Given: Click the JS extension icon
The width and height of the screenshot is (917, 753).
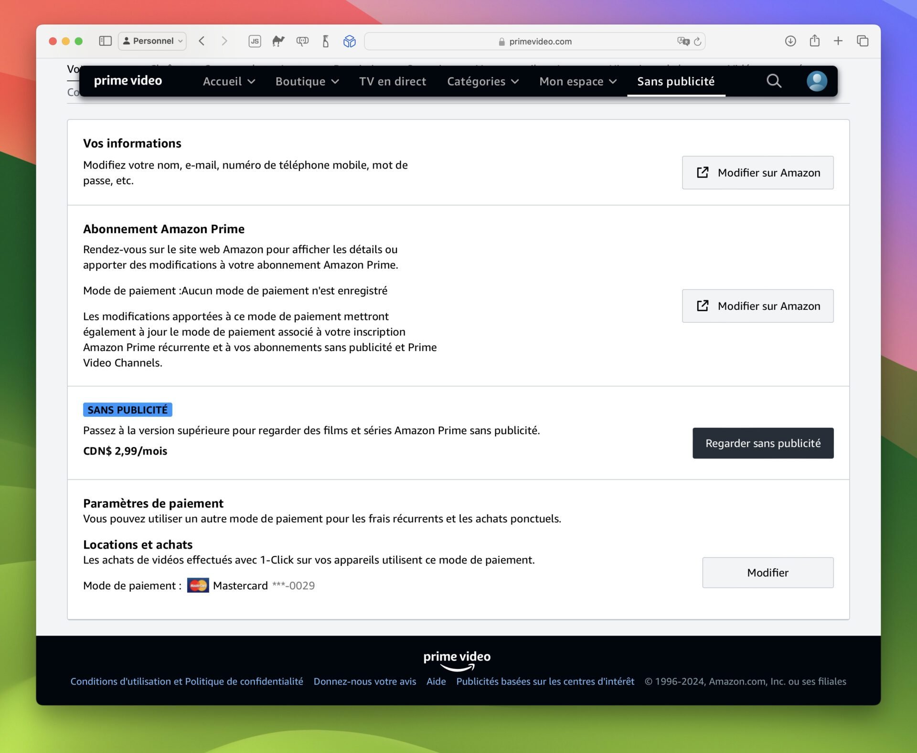Looking at the screenshot, I should coord(255,42).
